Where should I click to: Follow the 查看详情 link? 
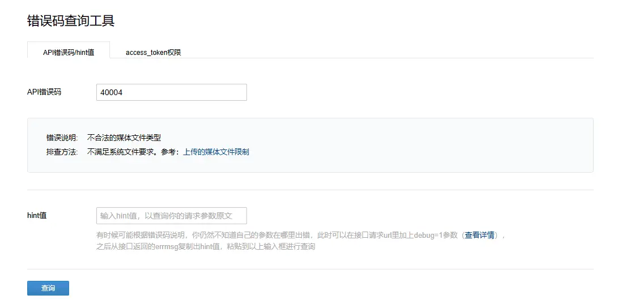pos(479,235)
